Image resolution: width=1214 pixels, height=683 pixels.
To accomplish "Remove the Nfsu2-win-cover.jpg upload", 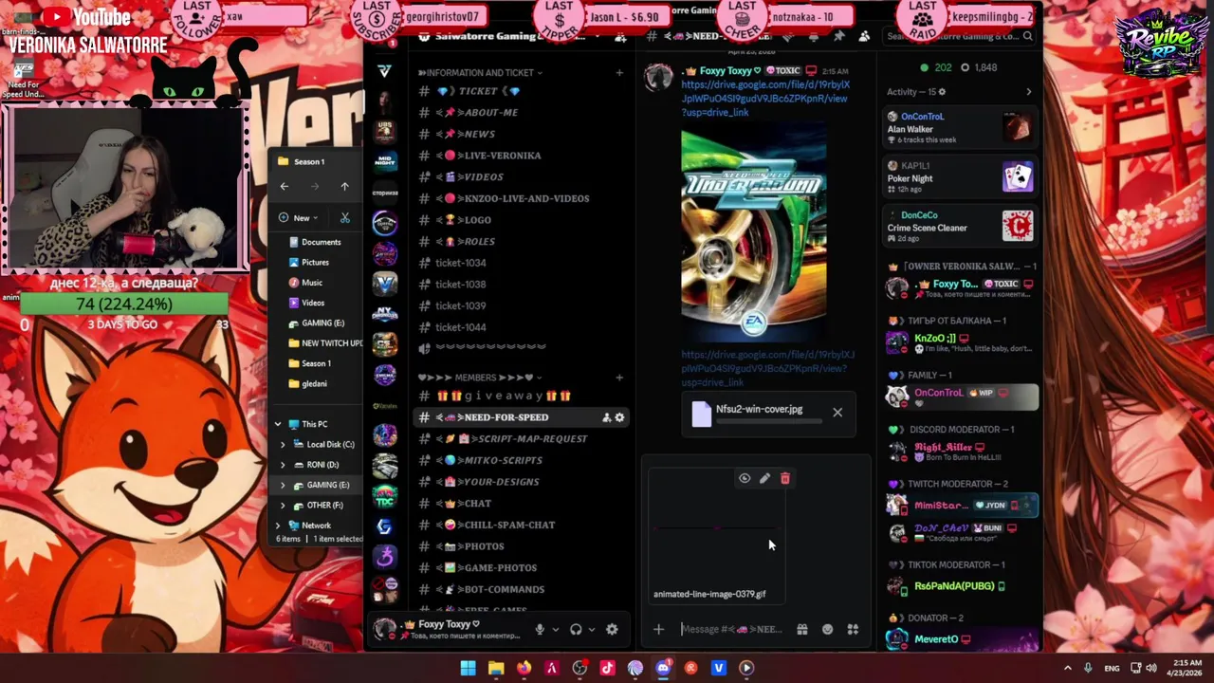I will 837,413.
